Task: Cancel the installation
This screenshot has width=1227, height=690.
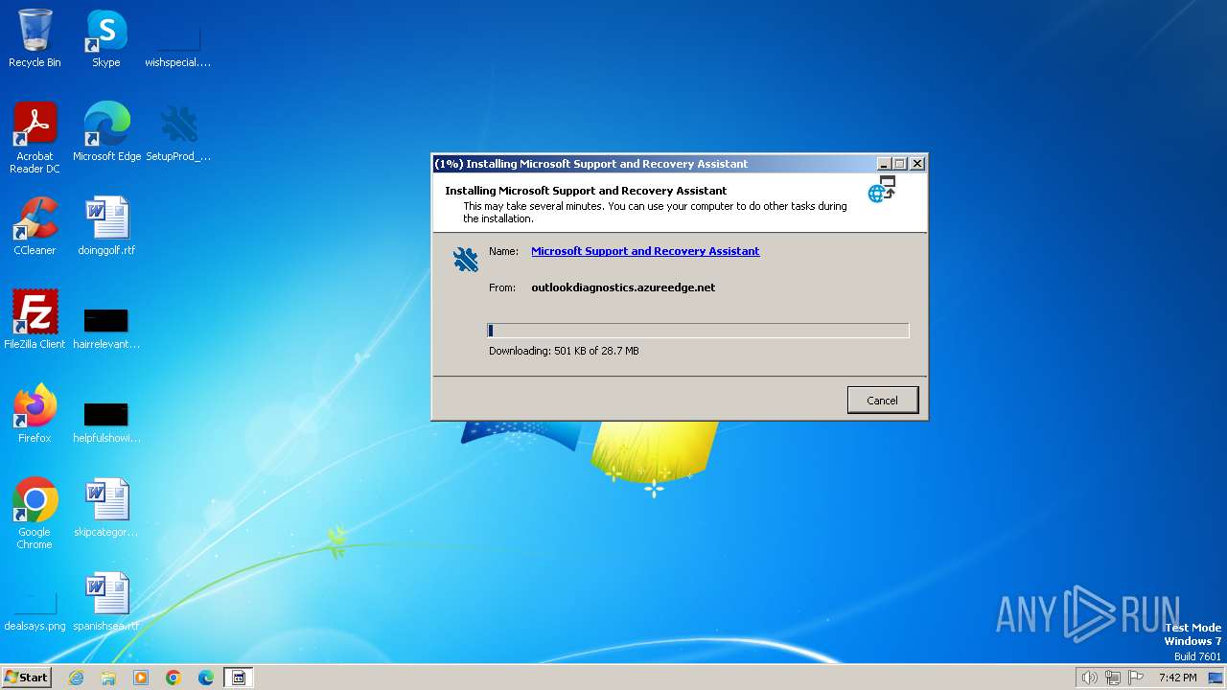Action: 883,401
